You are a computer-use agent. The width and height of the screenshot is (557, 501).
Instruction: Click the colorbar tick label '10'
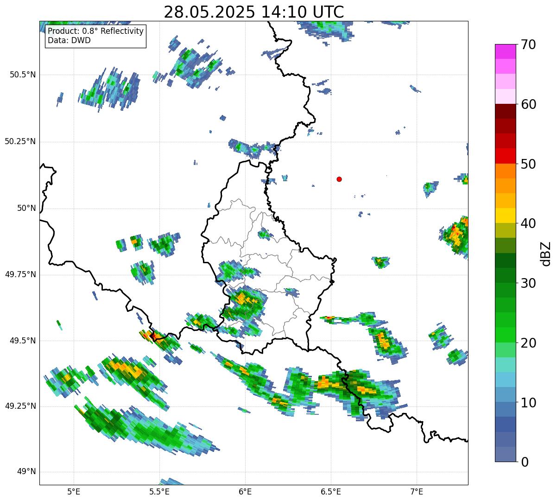(x=528, y=403)
